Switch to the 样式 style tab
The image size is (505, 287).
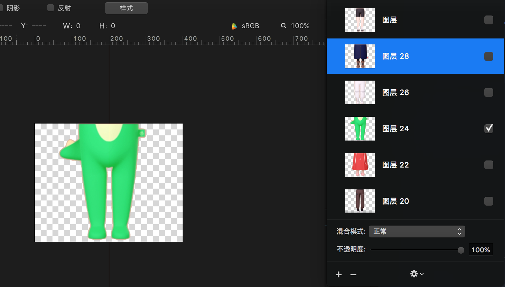pos(126,8)
